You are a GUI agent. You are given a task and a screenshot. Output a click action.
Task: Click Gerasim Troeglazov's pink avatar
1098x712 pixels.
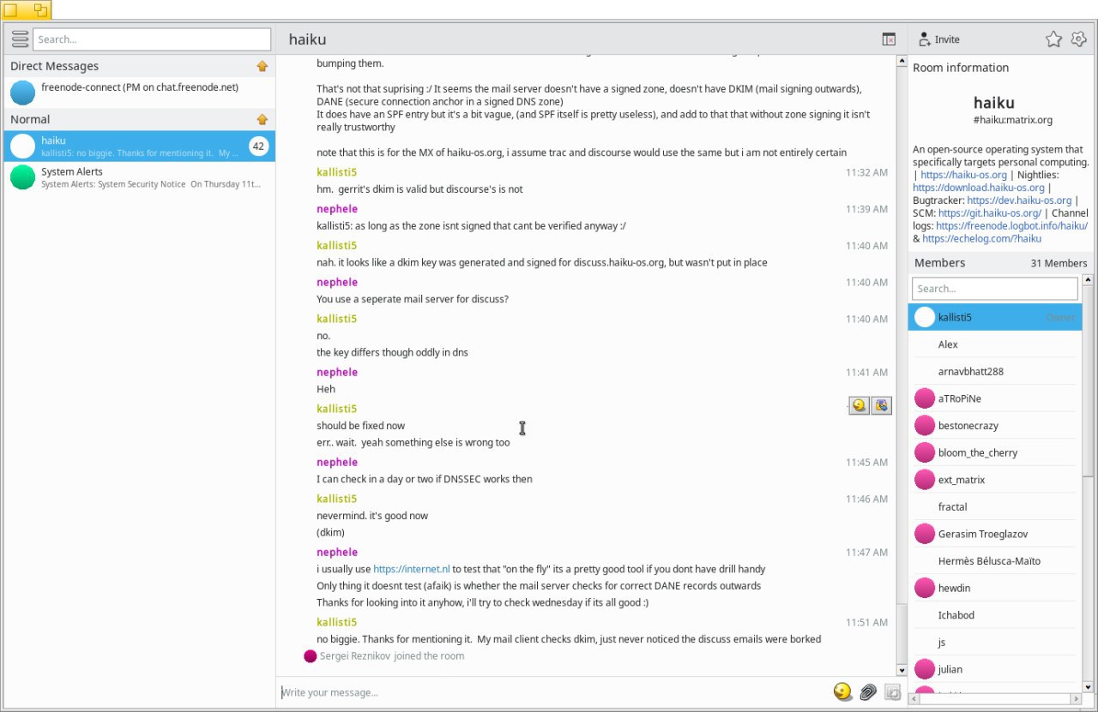(x=924, y=534)
